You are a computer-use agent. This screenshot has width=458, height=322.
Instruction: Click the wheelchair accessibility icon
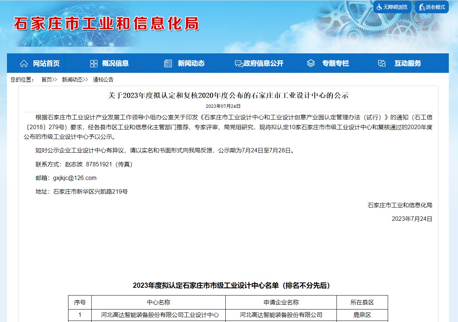click(379, 7)
